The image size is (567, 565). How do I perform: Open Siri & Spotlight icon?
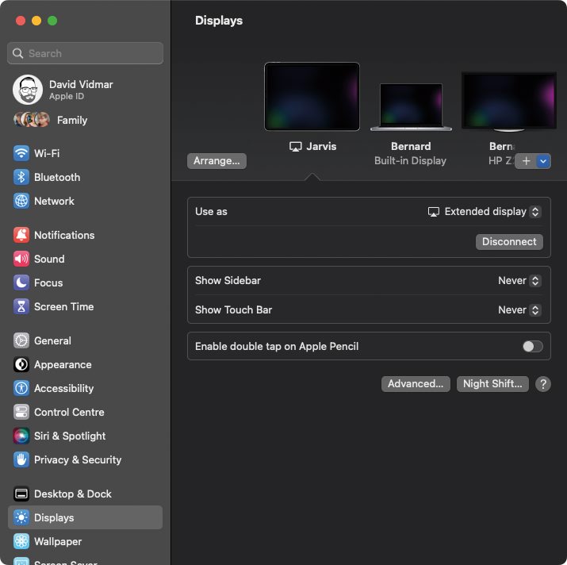[21, 436]
